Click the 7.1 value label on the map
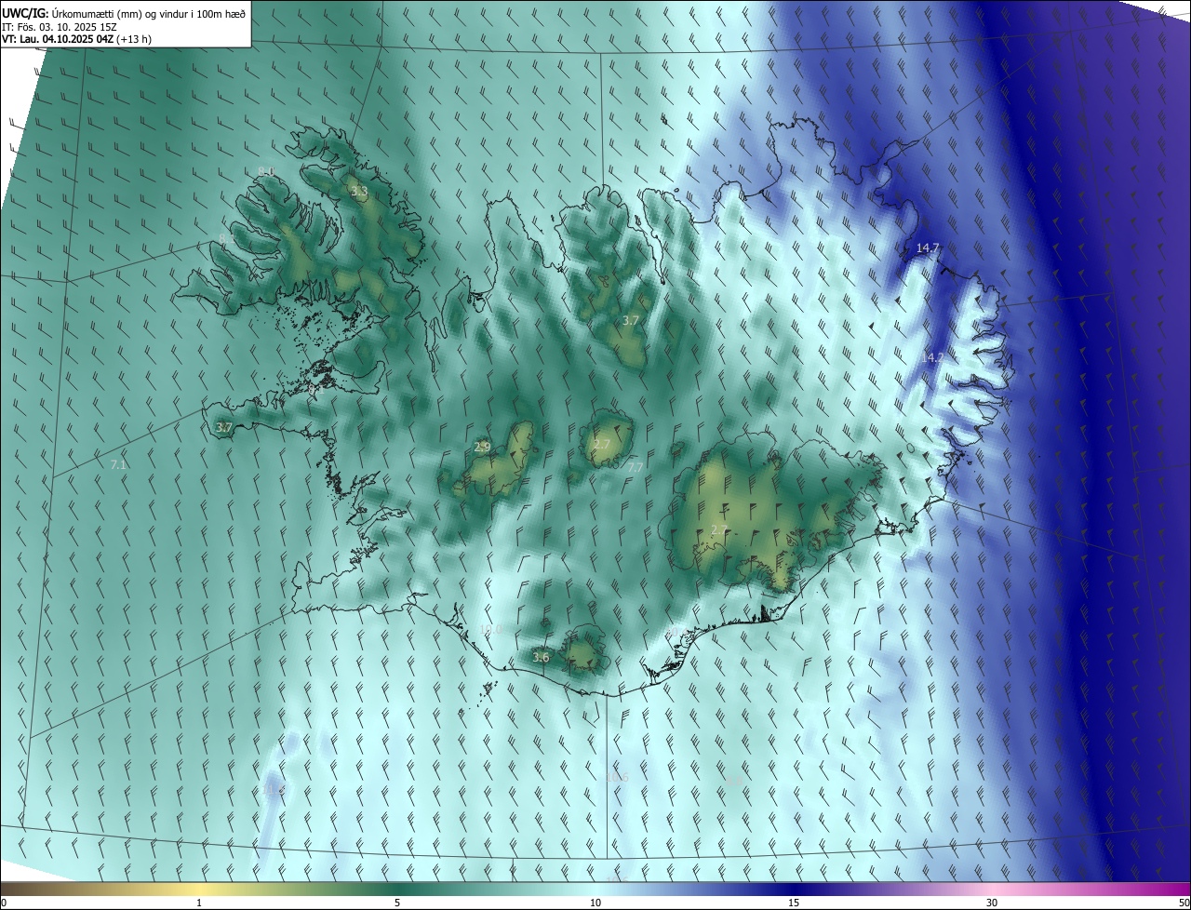 (x=118, y=464)
